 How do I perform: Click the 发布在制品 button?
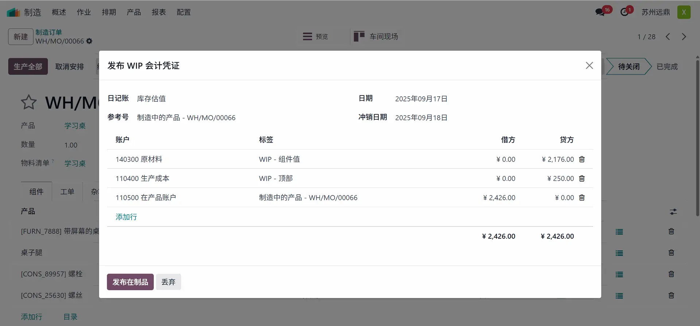pyautogui.click(x=130, y=282)
